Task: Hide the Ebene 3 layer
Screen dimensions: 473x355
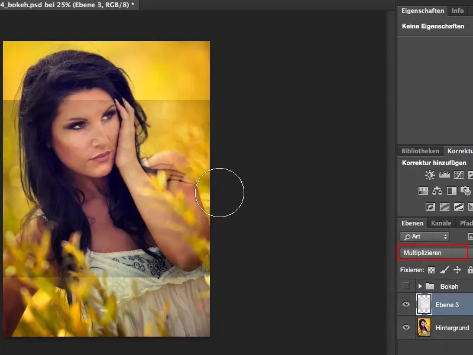Action: click(406, 304)
